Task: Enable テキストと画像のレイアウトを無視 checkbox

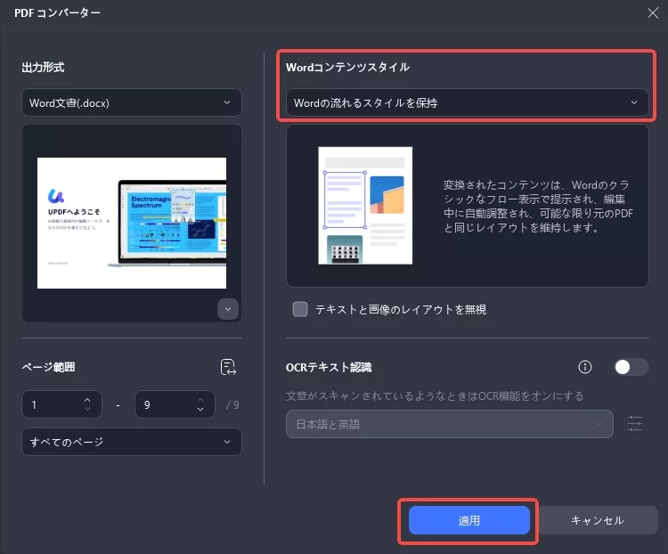Action: (300, 309)
